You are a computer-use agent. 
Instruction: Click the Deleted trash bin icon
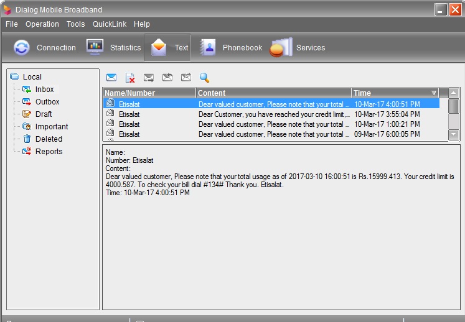click(27, 139)
